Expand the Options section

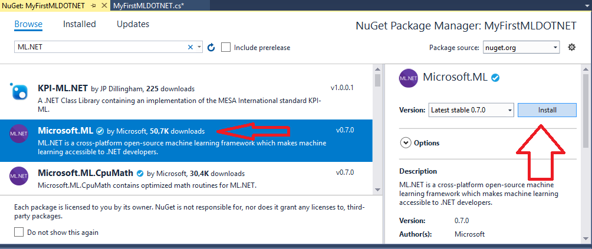(406, 143)
